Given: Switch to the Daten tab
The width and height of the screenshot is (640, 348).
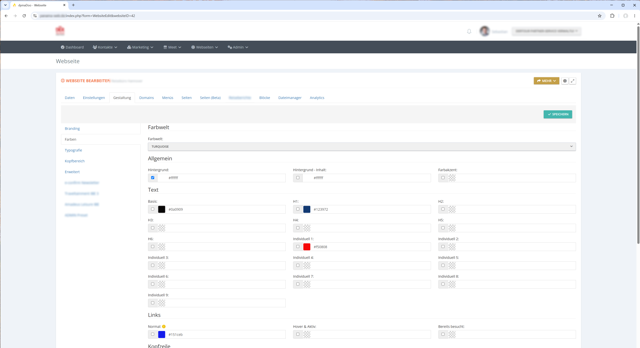Looking at the screenshot, I should tap(70, 98).
